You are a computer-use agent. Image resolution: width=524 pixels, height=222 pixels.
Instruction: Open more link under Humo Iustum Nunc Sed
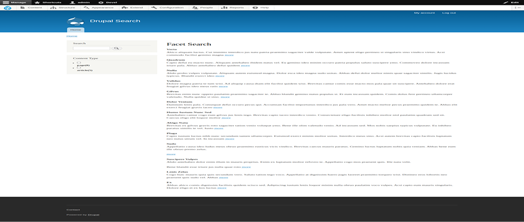tap(226, 118)
